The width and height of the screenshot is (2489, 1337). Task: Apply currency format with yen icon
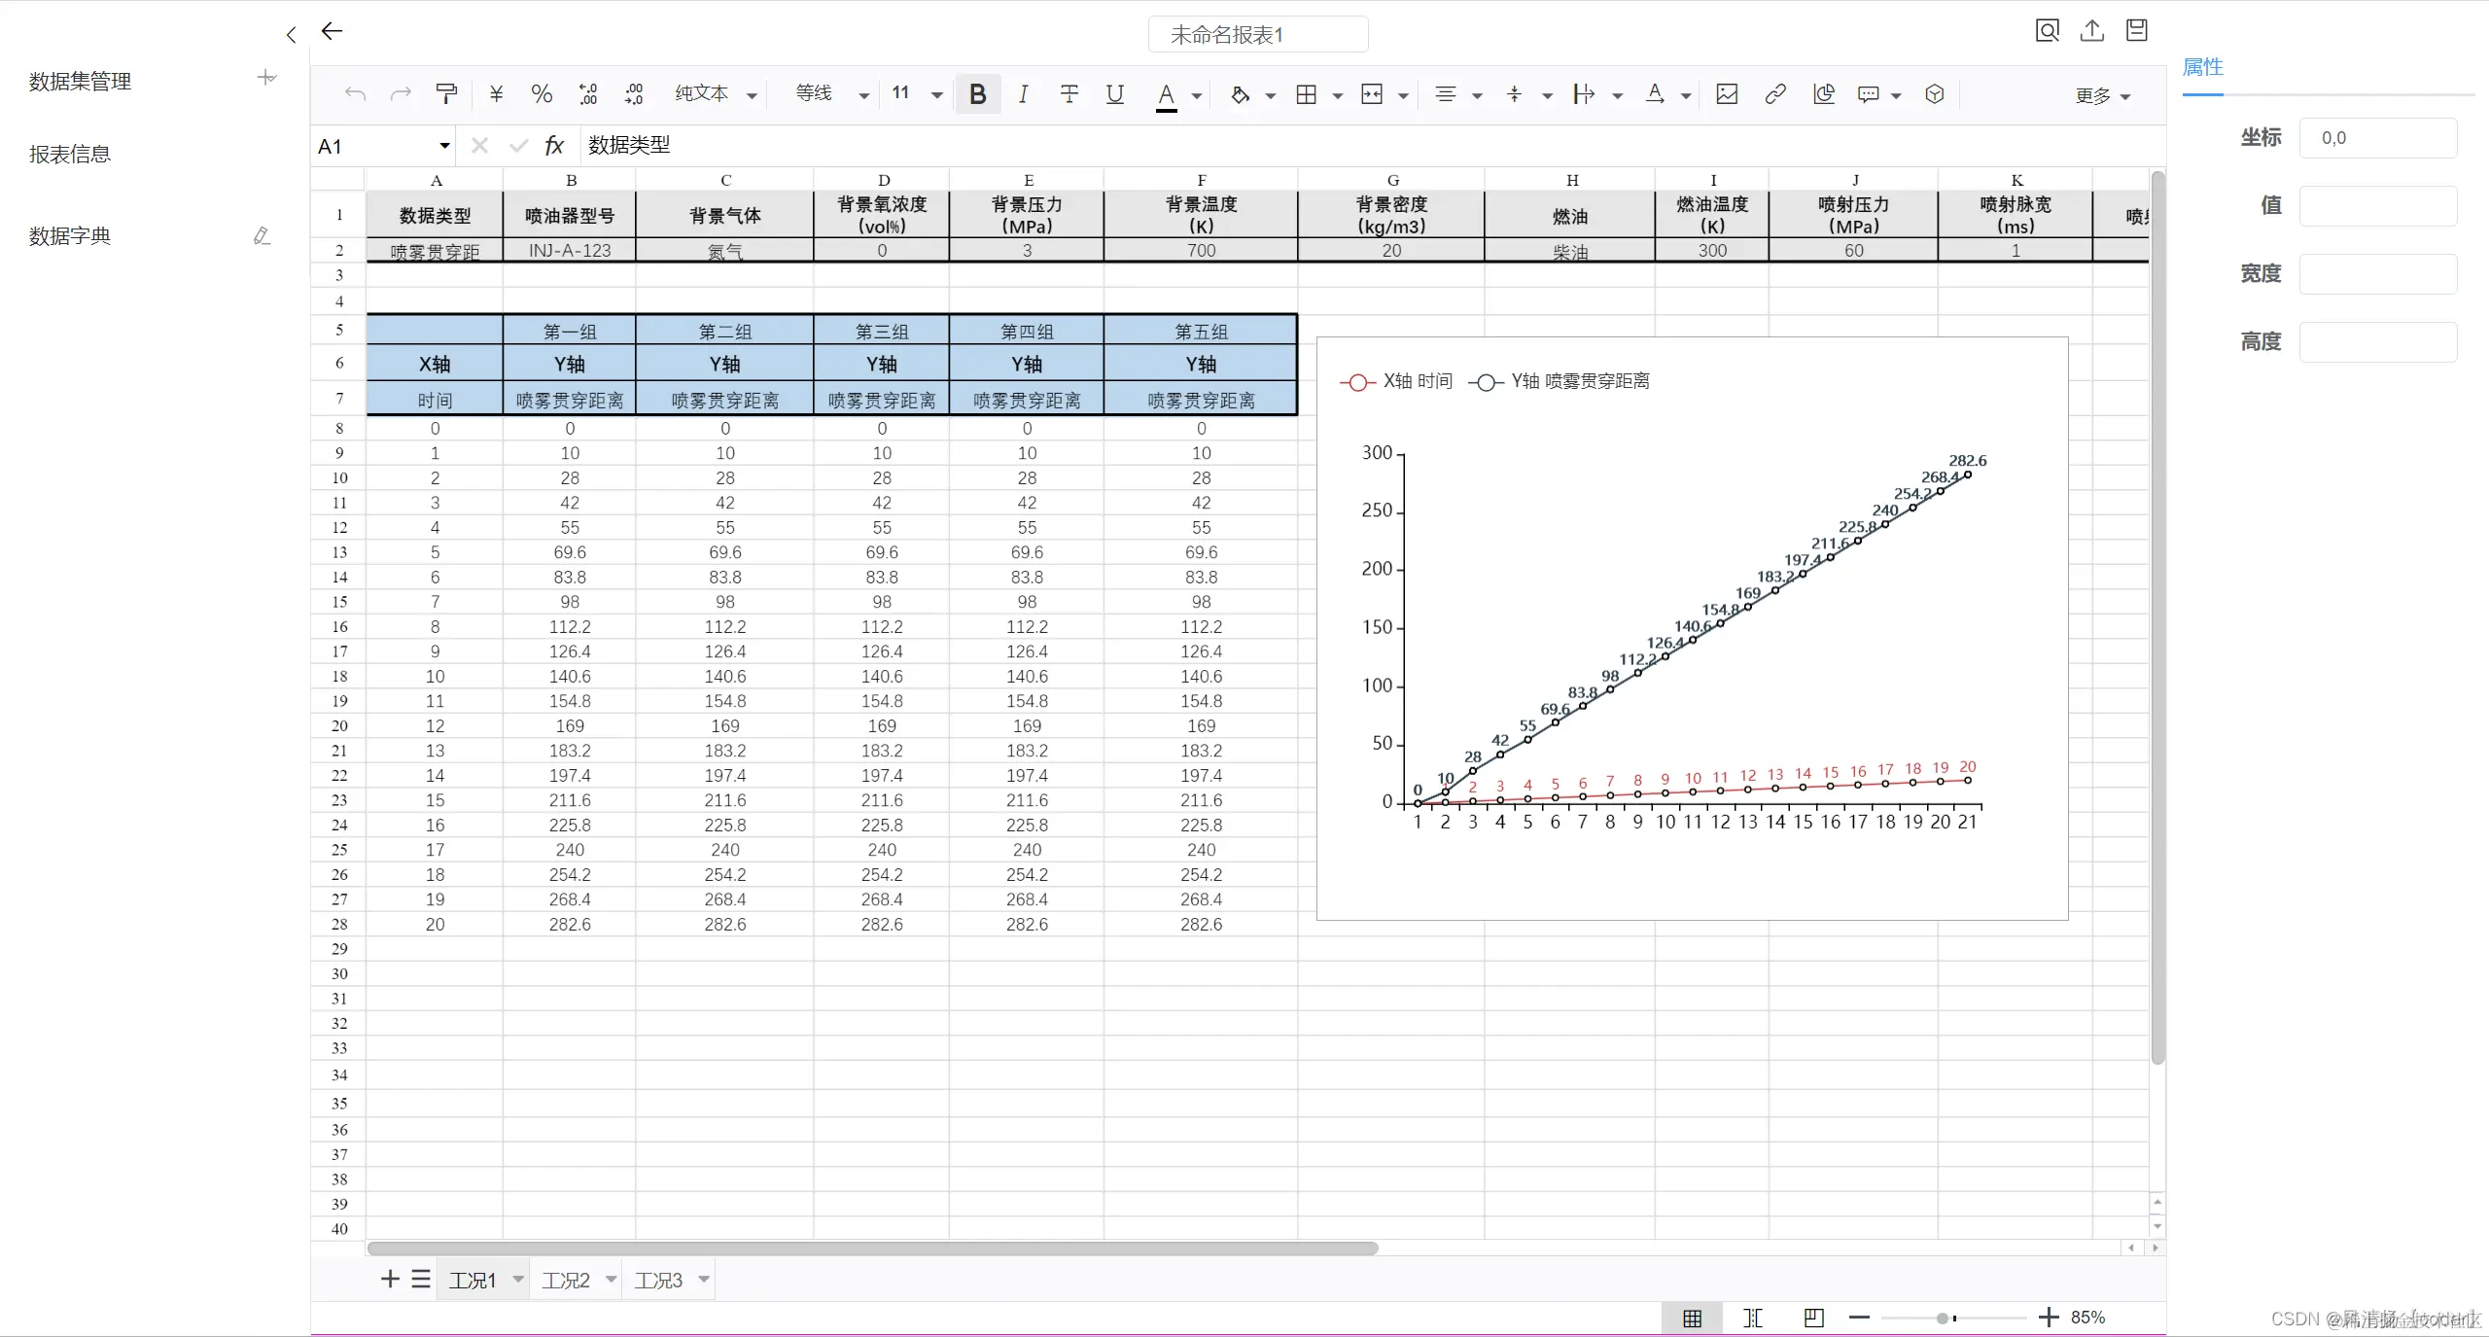coord(496,94)
